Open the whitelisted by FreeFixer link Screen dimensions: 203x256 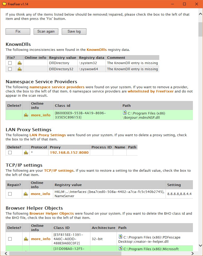pos(151,91)
